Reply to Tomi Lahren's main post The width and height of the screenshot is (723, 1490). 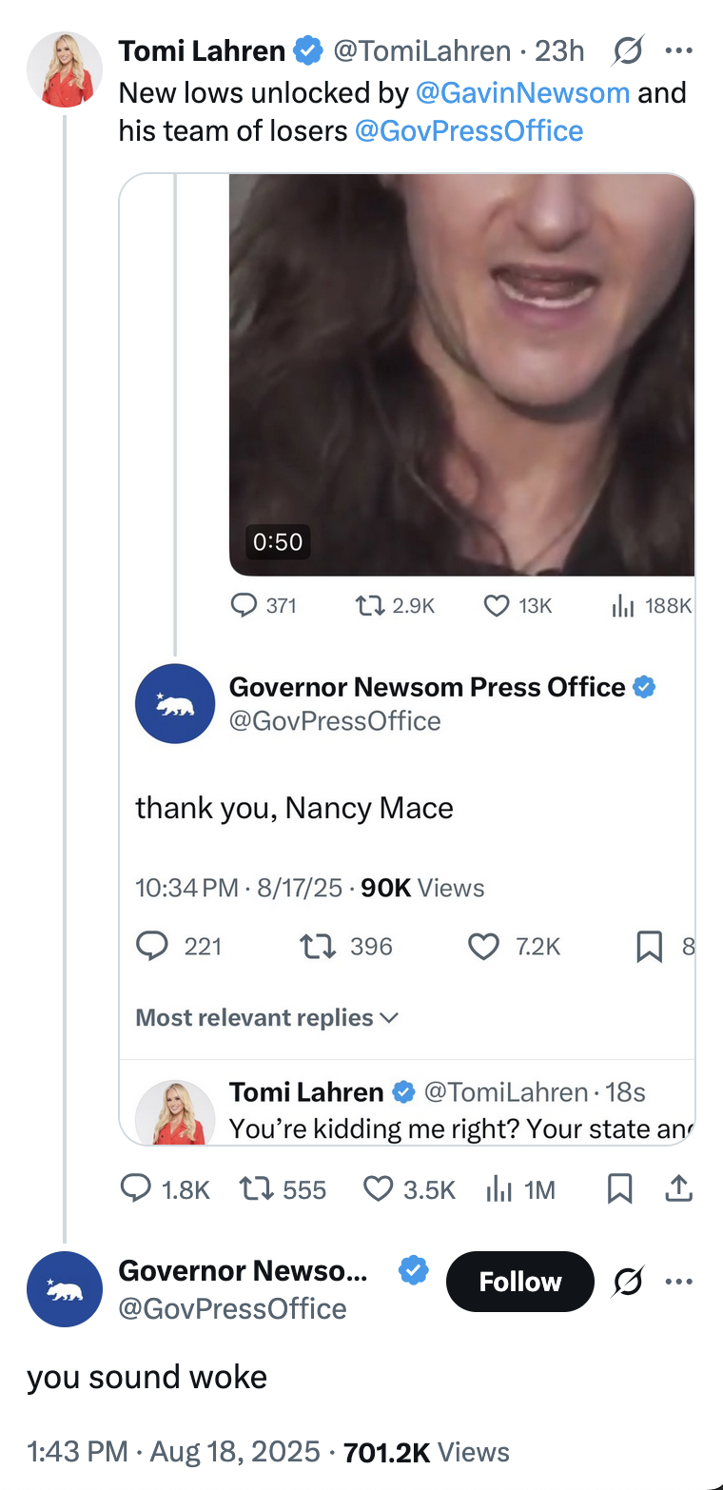[138, 1188]
